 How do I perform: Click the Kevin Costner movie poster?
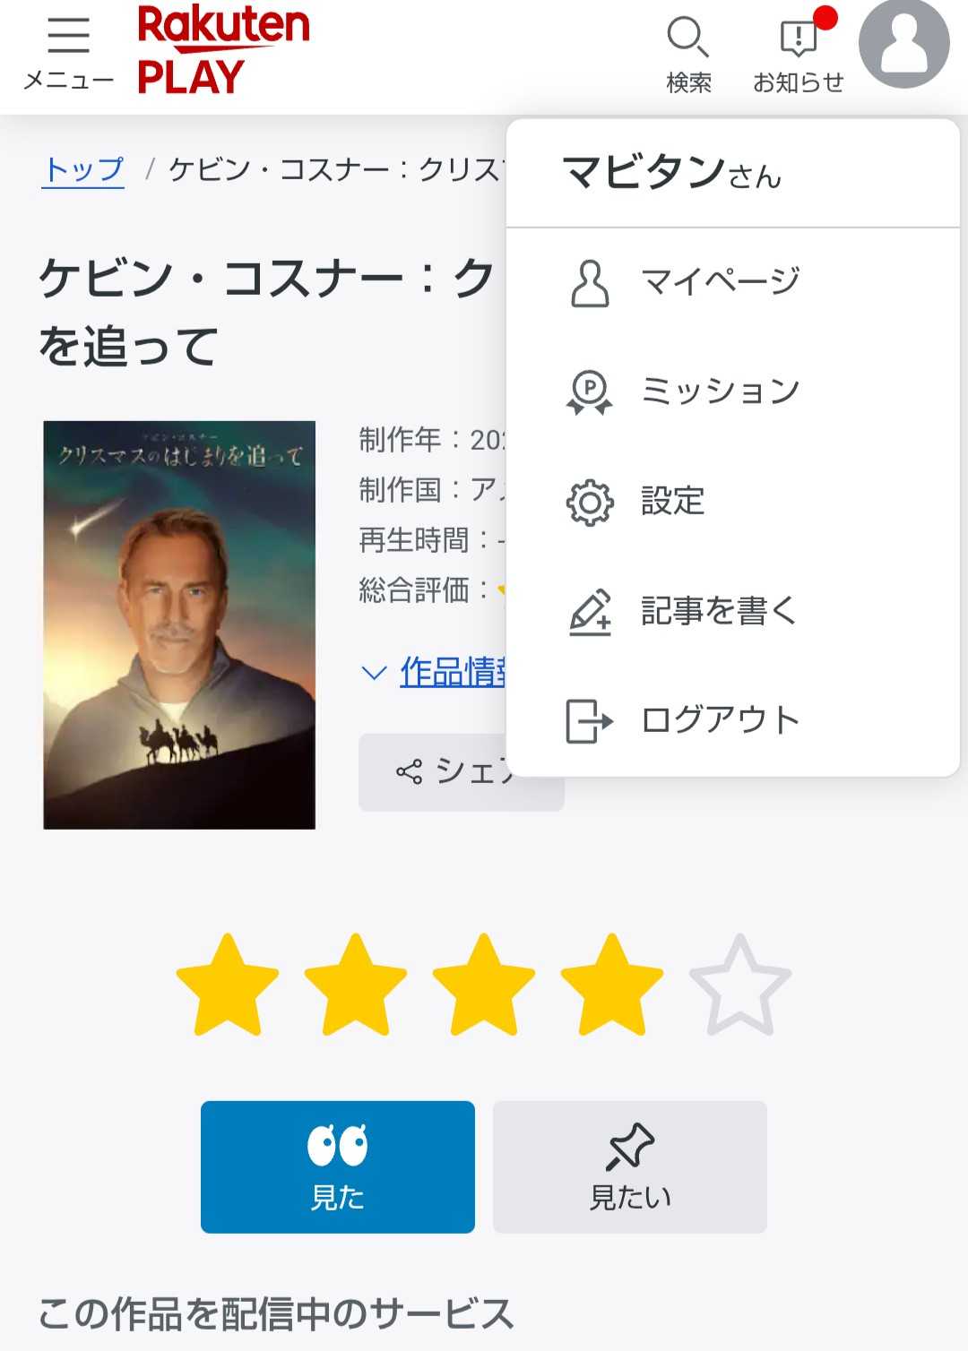[179, 624]
